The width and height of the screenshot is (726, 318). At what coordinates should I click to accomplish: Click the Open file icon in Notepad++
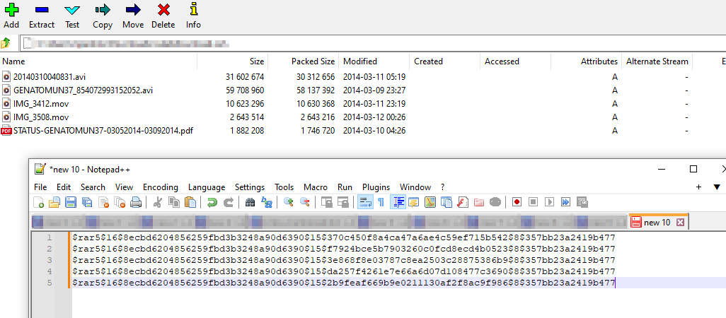pos(54,202)
